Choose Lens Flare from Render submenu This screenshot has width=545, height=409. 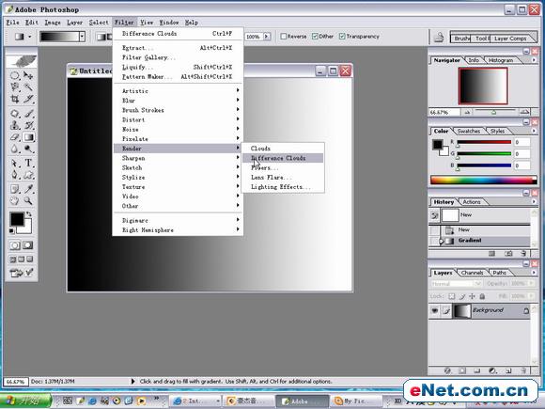point(283,177)
